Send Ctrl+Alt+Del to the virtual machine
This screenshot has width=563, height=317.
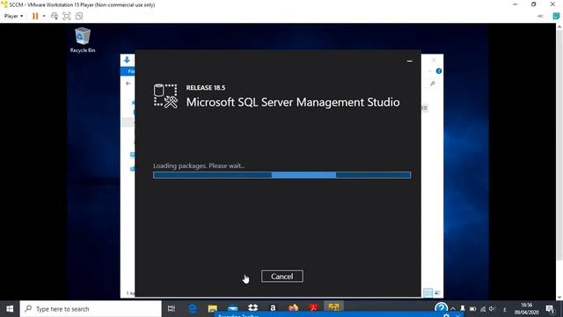[55, 16]
